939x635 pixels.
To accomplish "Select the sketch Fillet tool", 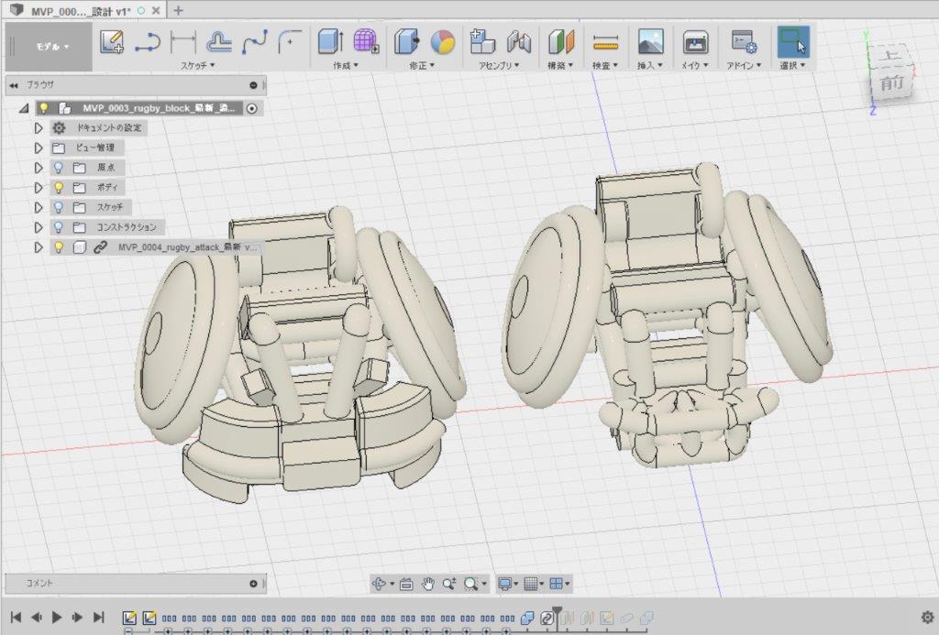I will (x=290, y=42).
